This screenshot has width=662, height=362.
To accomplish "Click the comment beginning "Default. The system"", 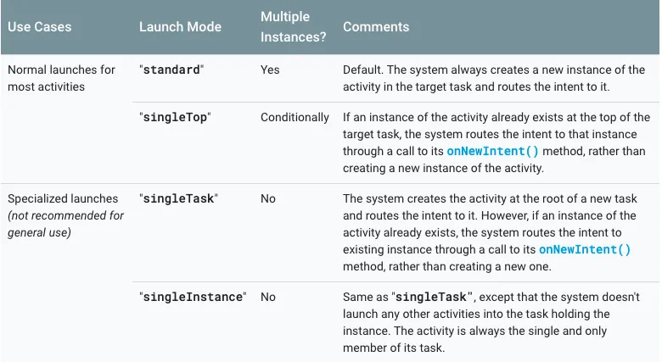I will 496,77.
